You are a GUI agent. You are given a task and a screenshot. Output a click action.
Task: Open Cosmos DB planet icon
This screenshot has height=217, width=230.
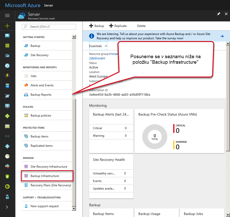click(x=7, y=96)
